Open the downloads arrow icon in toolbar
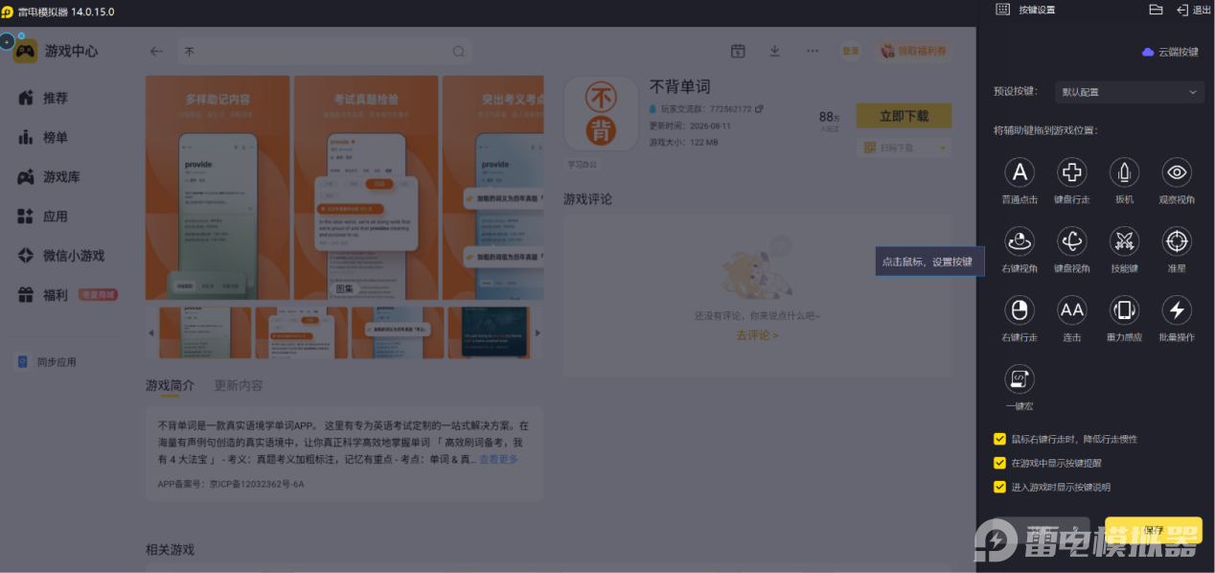Screen dimensions: 1215x573 coord(775,51)
